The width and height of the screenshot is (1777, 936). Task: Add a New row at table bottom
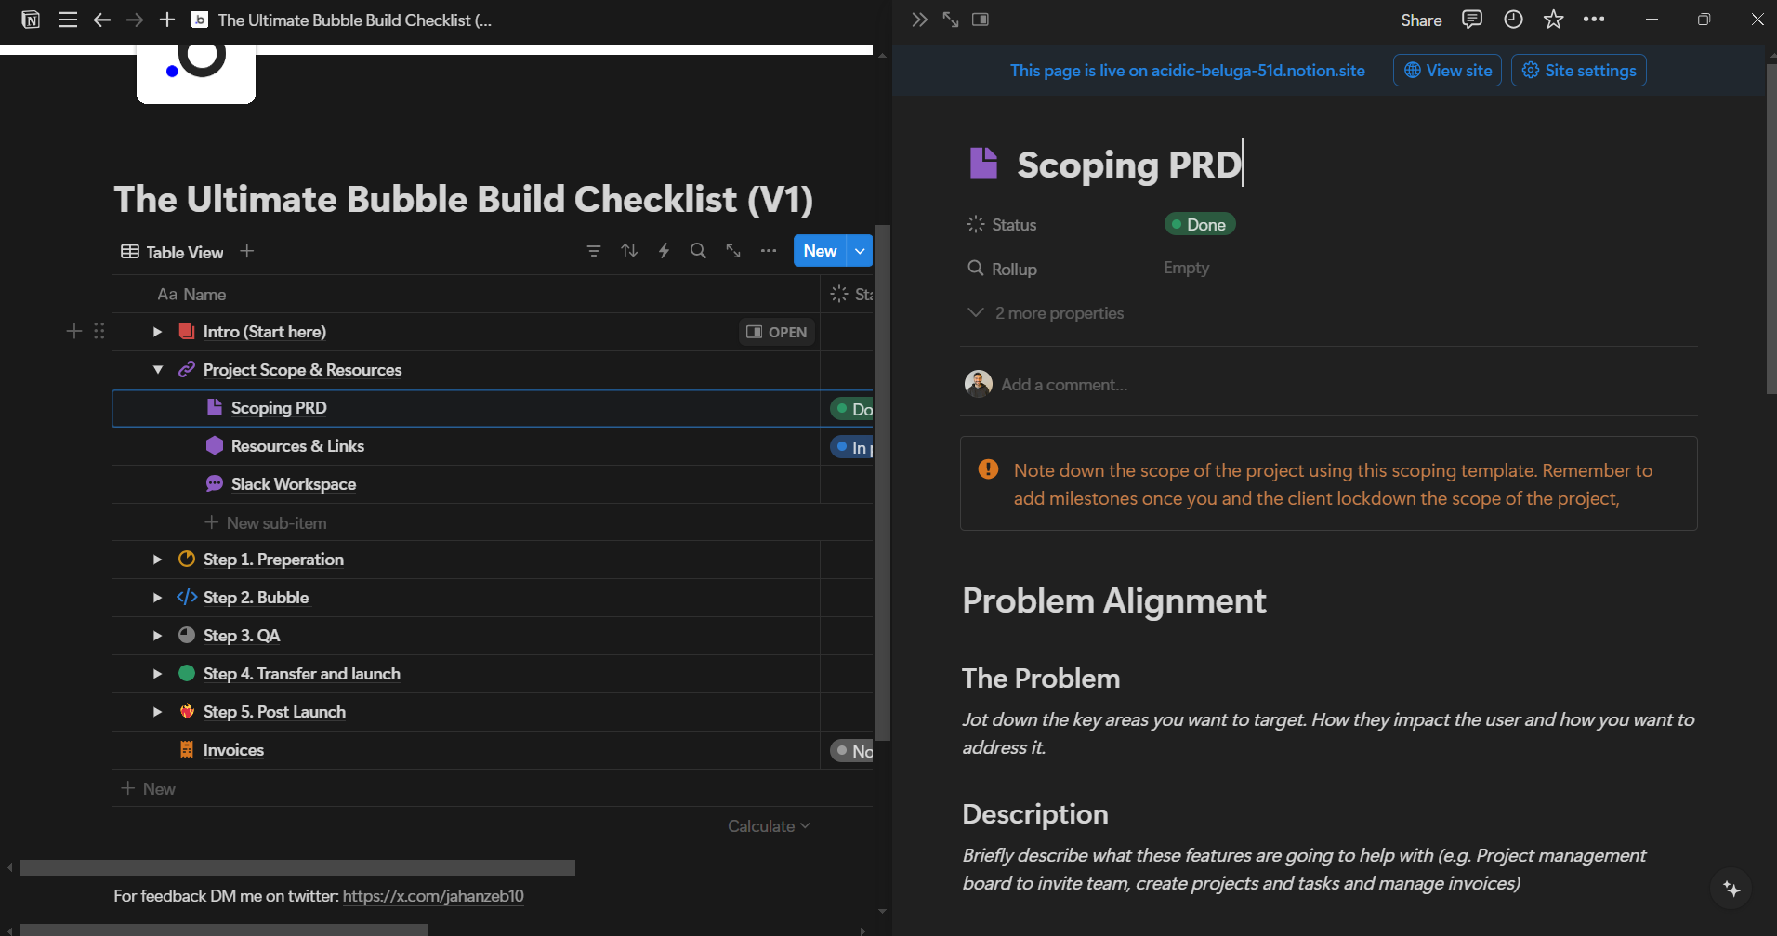149,789
